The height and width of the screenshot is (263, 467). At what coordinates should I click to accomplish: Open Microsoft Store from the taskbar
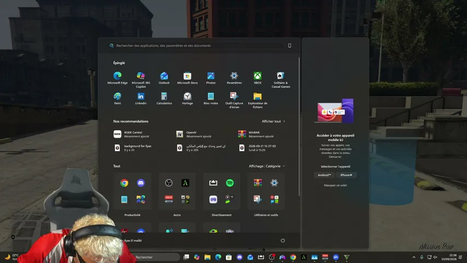coord(229,257)
